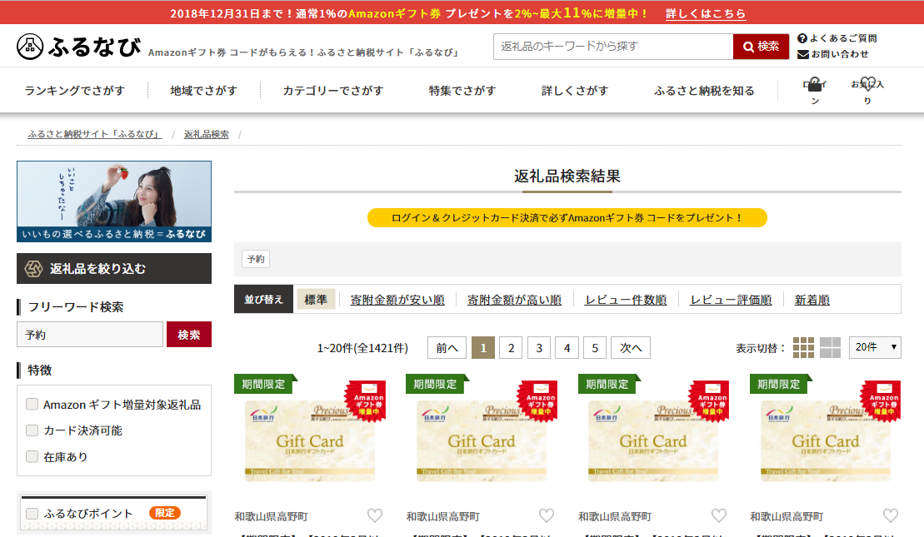Open 特集でさがす menu
This screenshot has width=924, height=537.
(x=462, y=91)
